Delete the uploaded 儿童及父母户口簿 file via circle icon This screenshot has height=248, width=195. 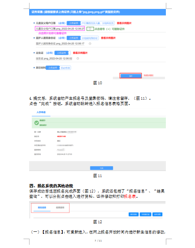click(x=90, y=29)
